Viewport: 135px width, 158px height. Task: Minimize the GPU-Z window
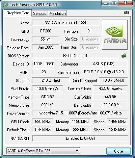[106, 3]
